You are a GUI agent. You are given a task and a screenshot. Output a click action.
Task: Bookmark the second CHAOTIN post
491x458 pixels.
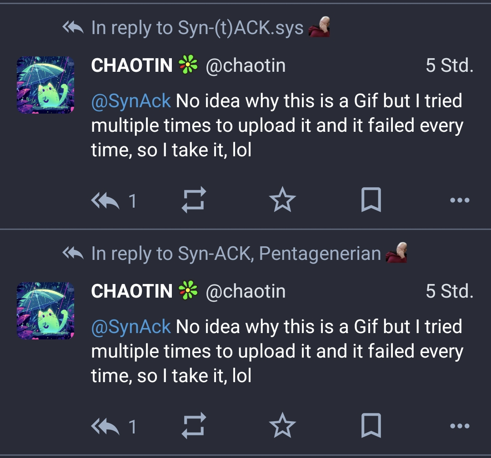(371, 426)
